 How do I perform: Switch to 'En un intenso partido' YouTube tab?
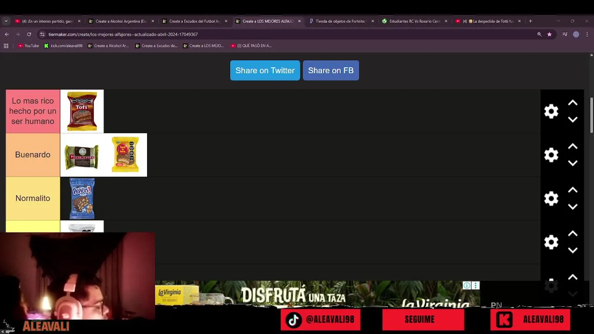[x=47, y=21]
